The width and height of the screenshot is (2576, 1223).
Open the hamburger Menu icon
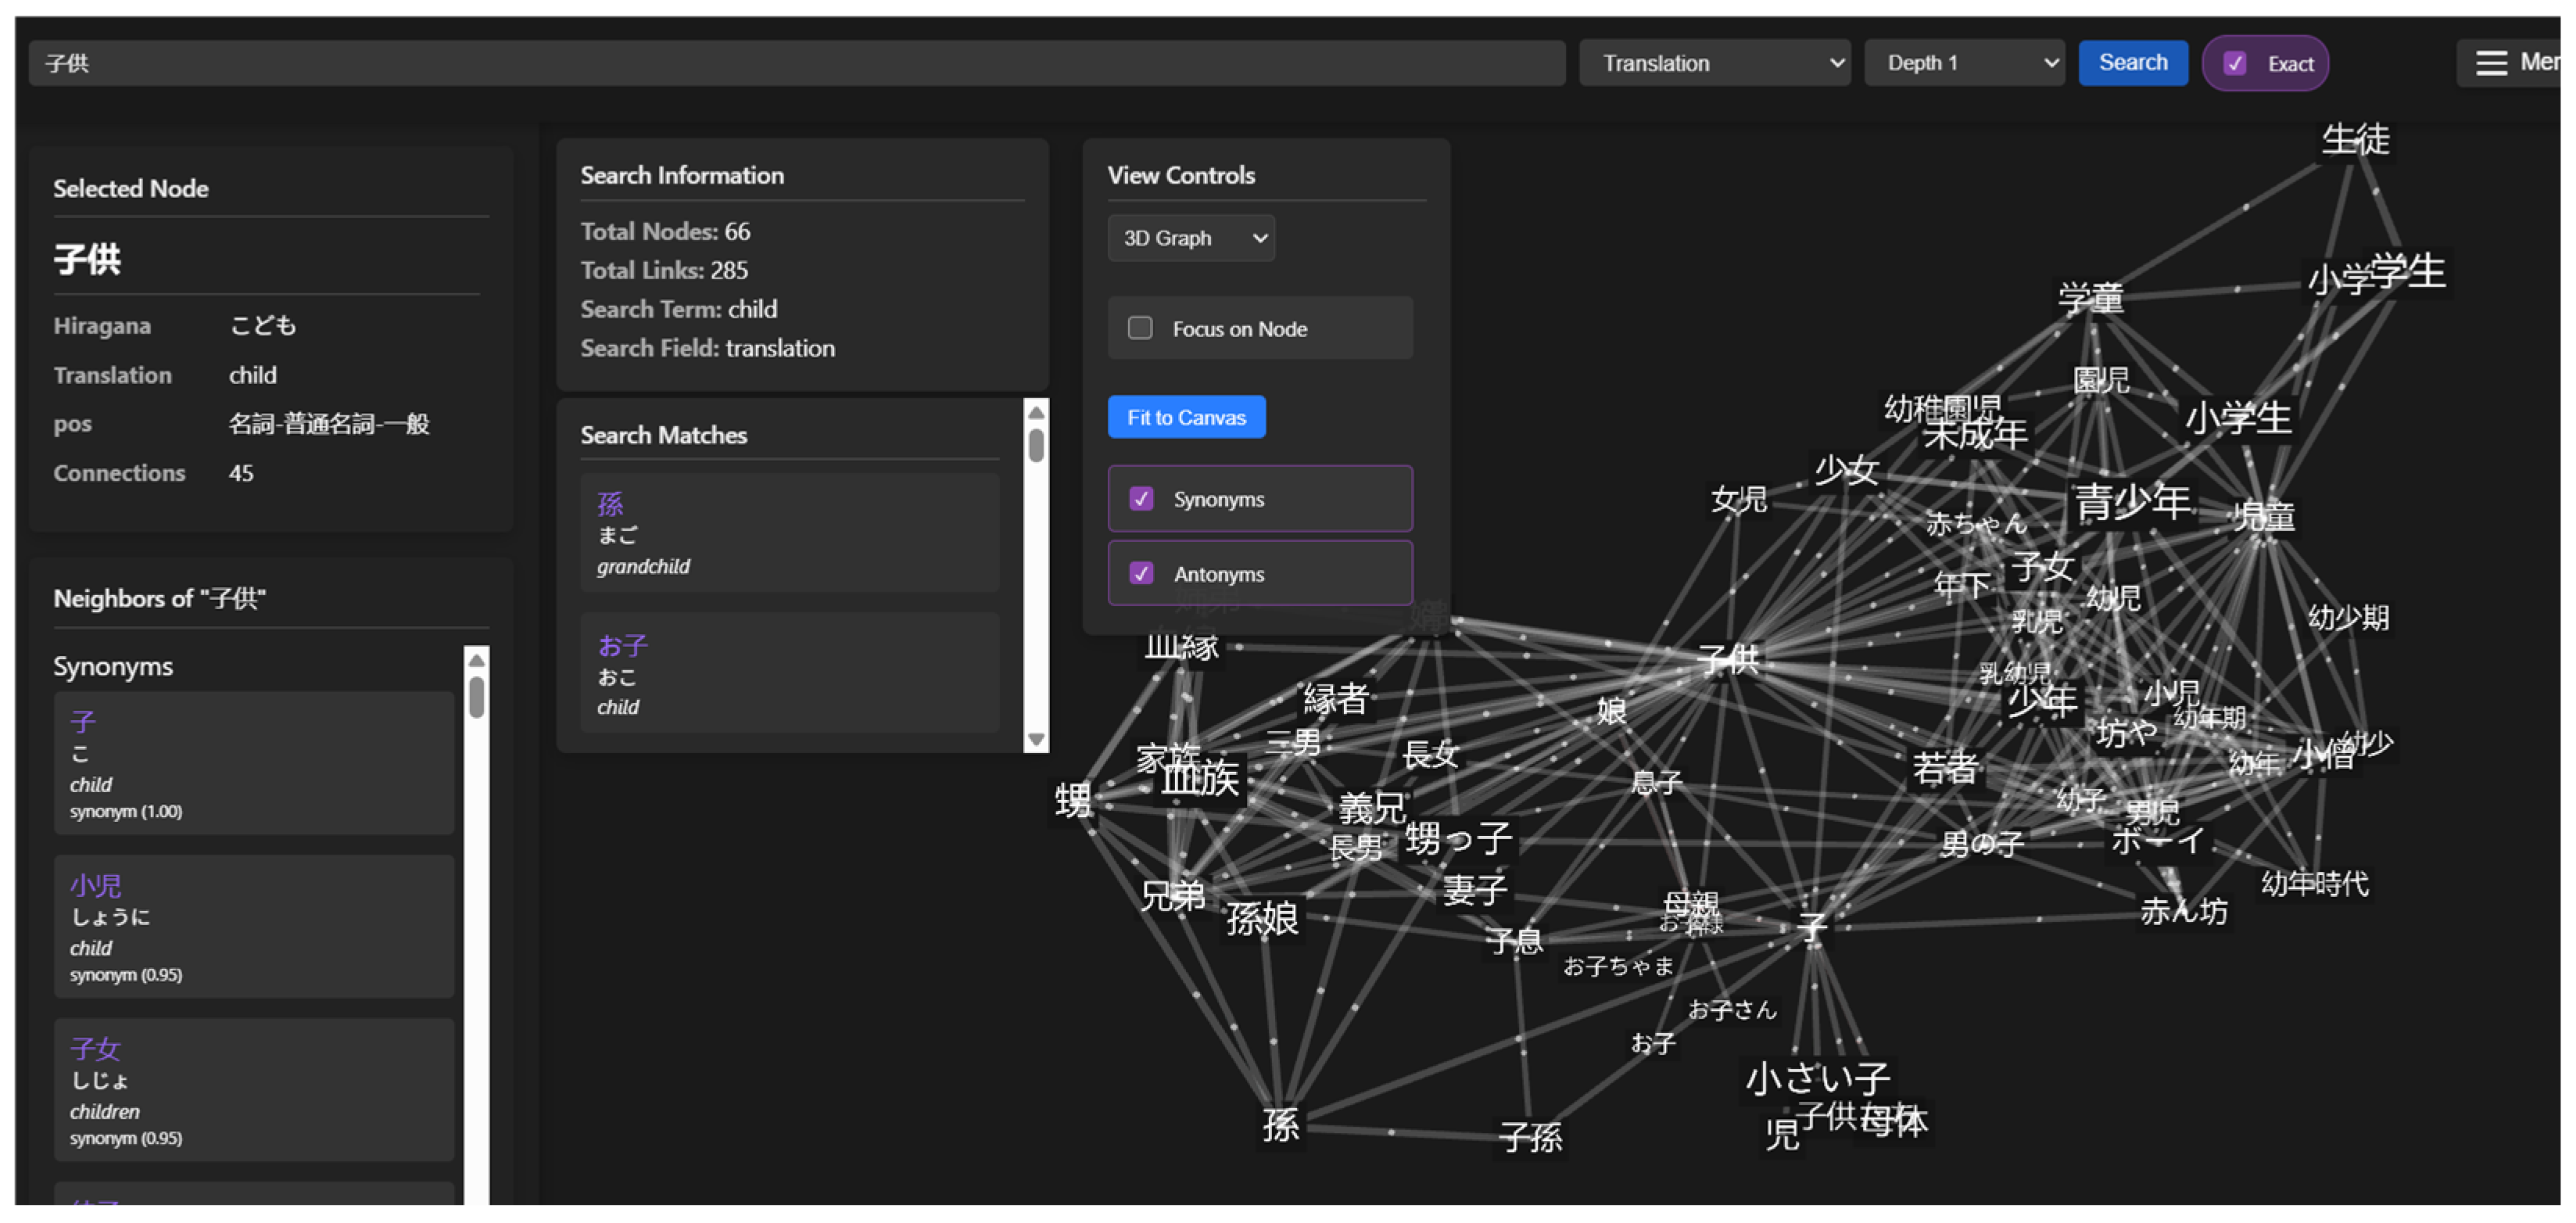(2491, 63)
